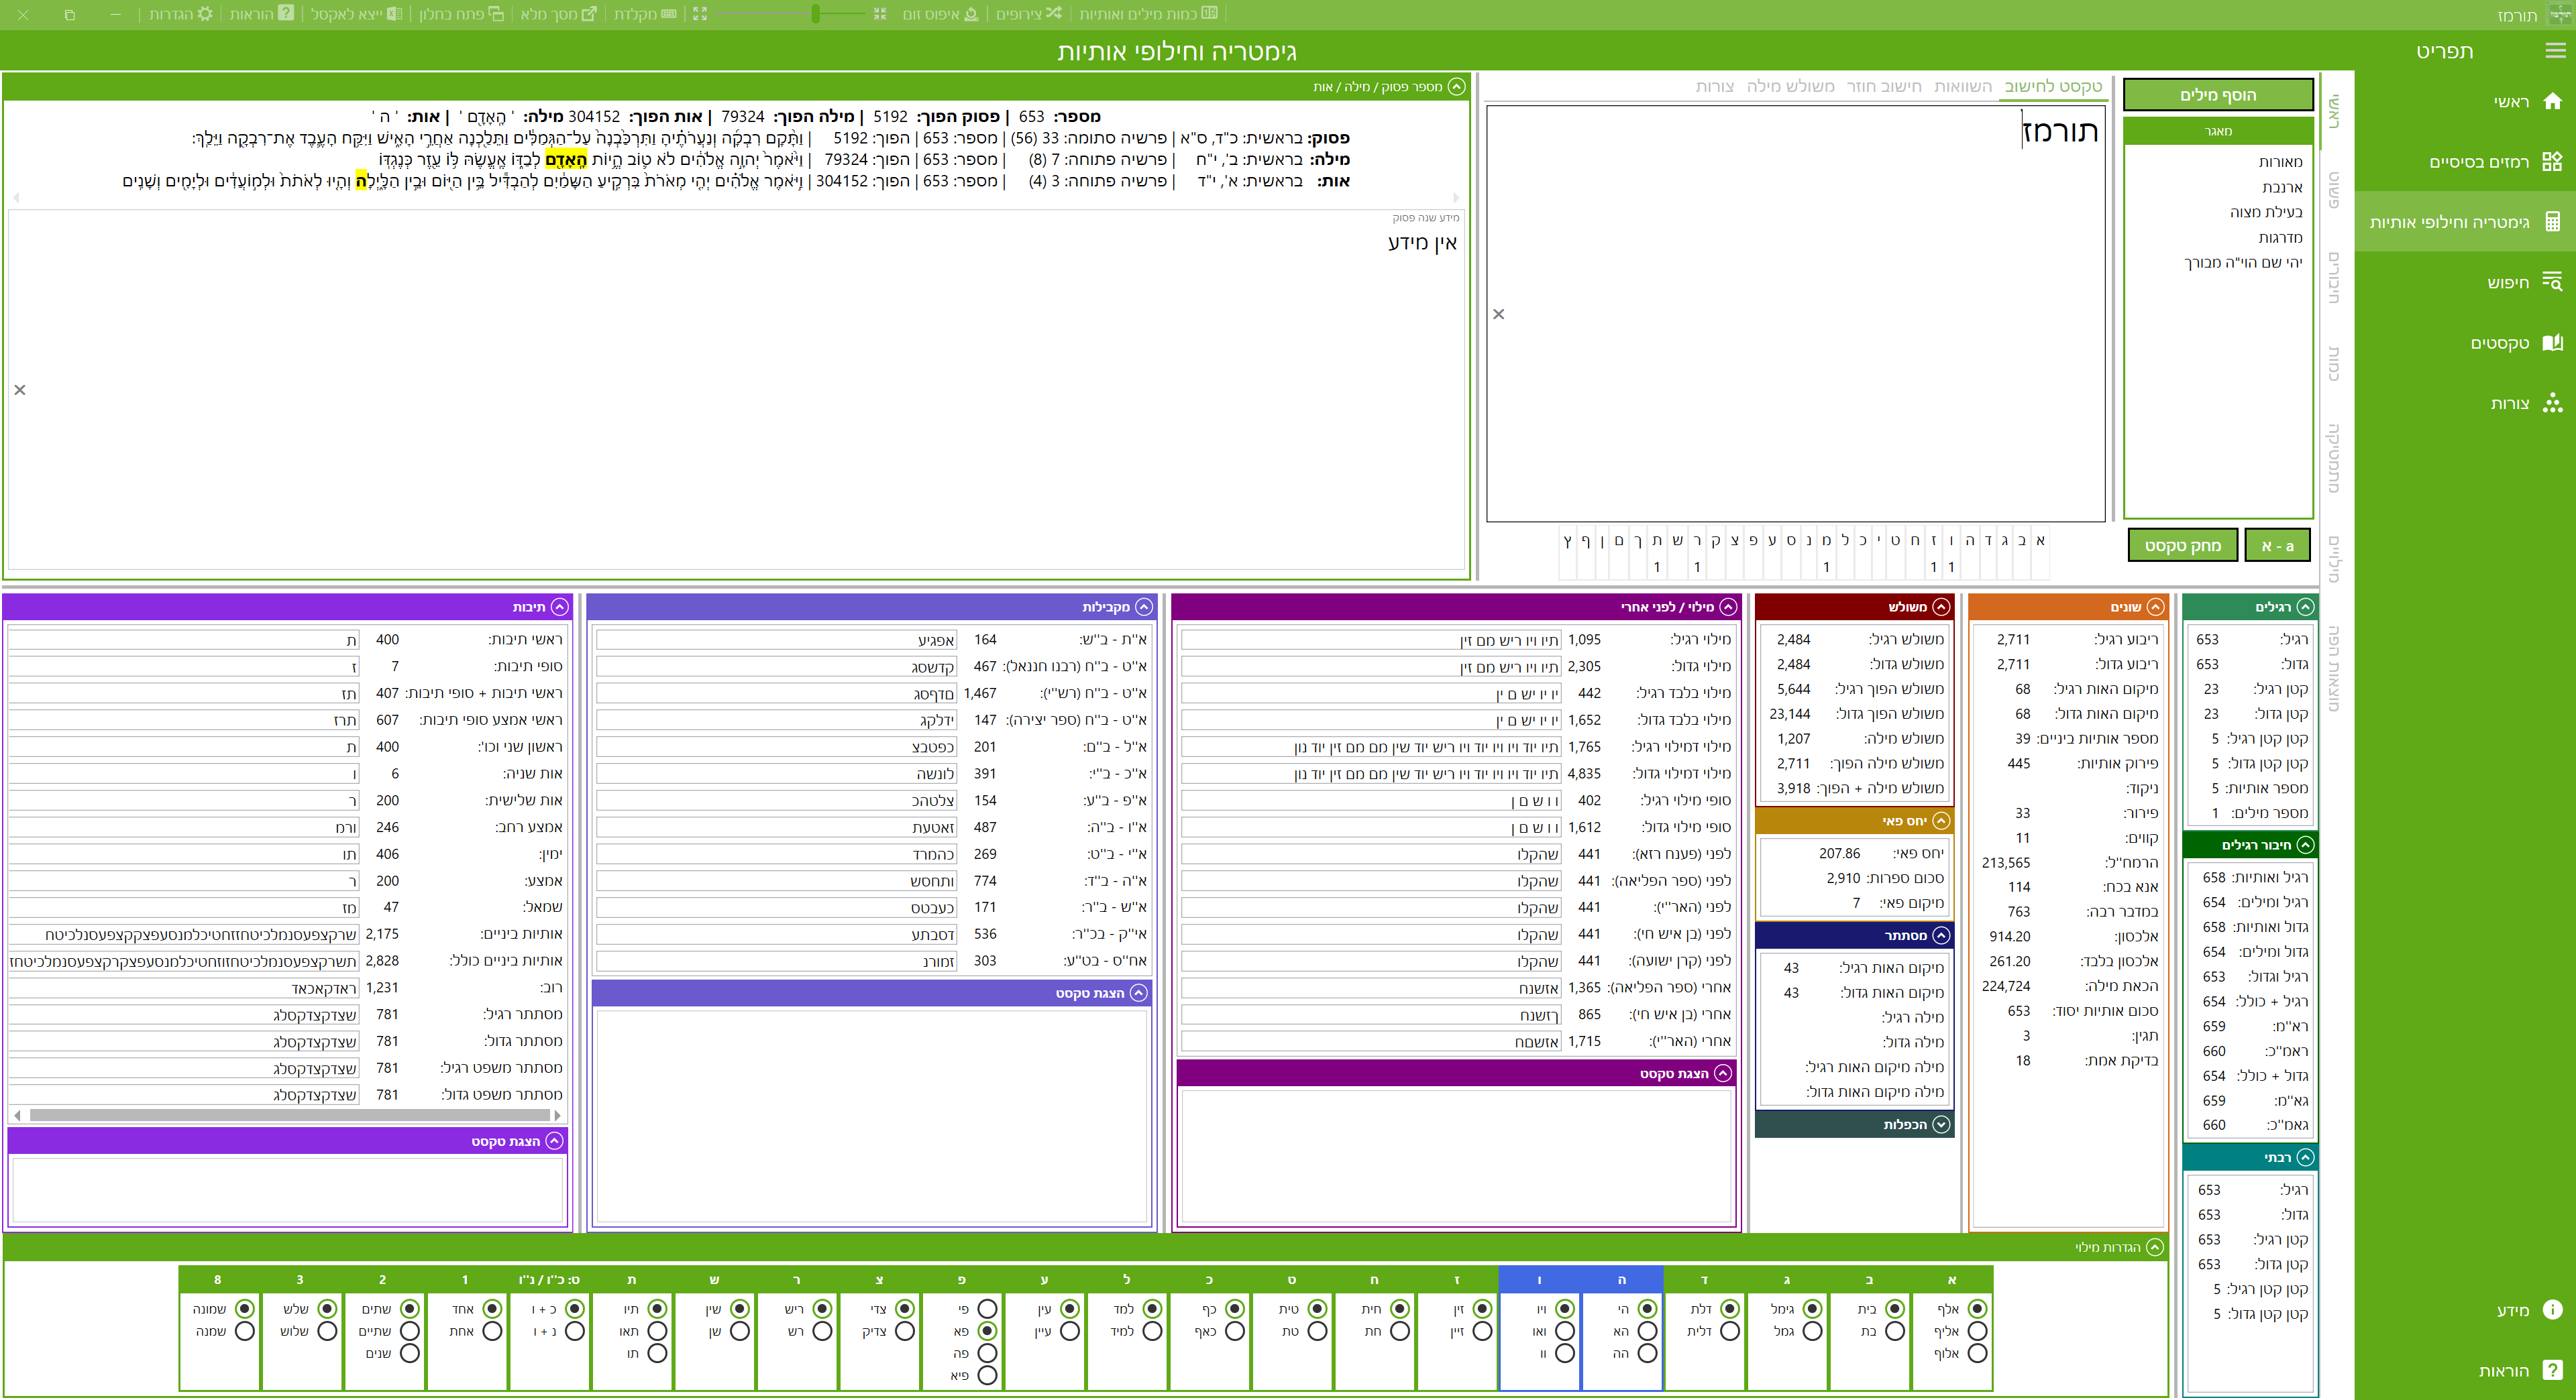Switch to the חישוב חוזר tab
Image resolution: width=2576 pixels, height=1400 pixels.
point(1883,86)
